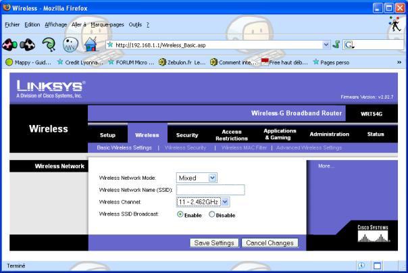Click the bookmark star in address bar
The height and width of the screenshot is (273, 408).
tap(110, 45)
